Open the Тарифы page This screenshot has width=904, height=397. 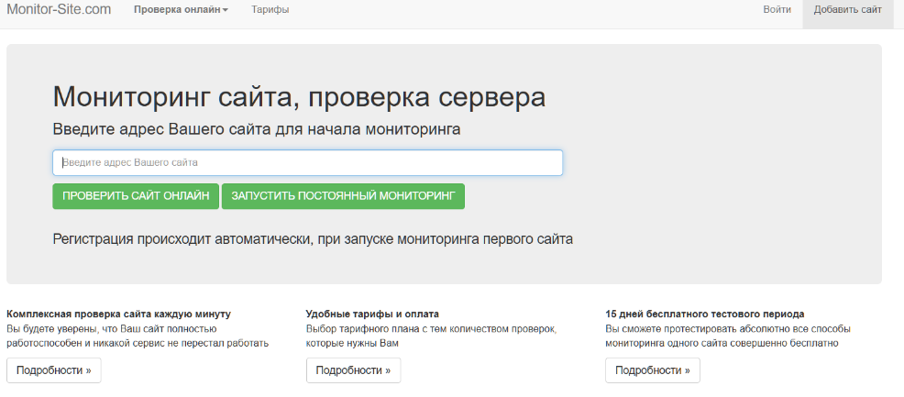pyautogui.click(x=270, y=10)
